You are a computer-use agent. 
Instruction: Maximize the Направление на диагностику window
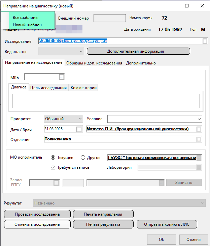coord(187,6)
